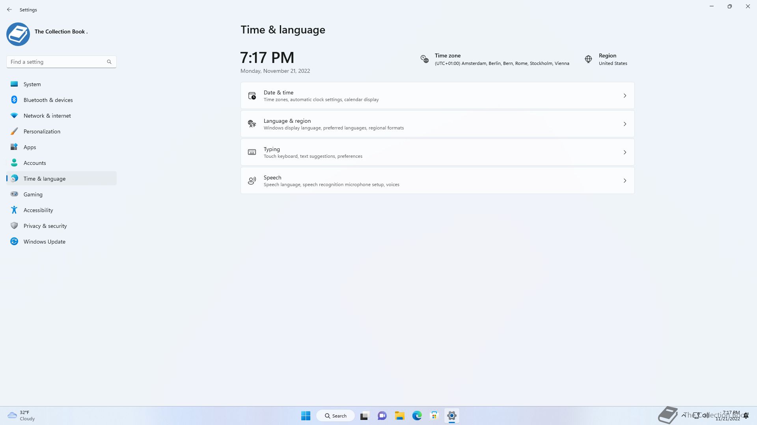The image size is (757, 425).
Task: Show hidden icons in system tray
Action: [x=683, y=416]
